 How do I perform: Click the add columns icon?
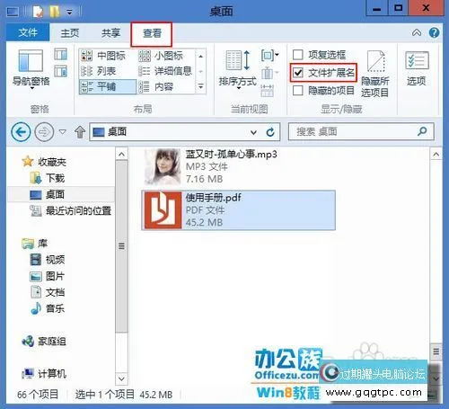pyautogui.click(x=269, y=73)
